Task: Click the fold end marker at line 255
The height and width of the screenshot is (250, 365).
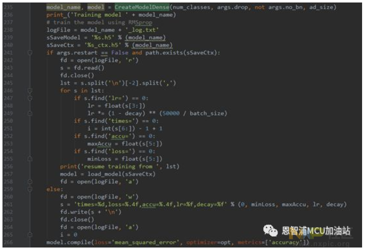Action: coord(30,159)
